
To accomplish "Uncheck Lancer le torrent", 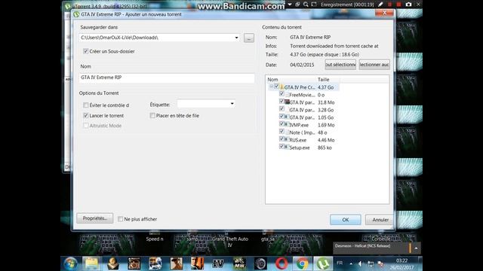I will pos(86,115).
